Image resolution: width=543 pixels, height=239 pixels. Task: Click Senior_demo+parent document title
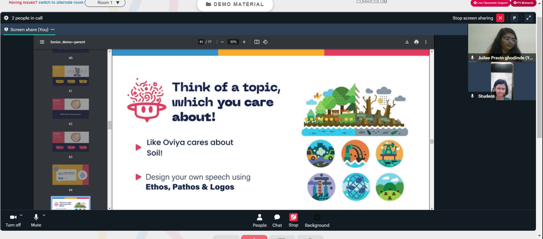pos(67,42)
